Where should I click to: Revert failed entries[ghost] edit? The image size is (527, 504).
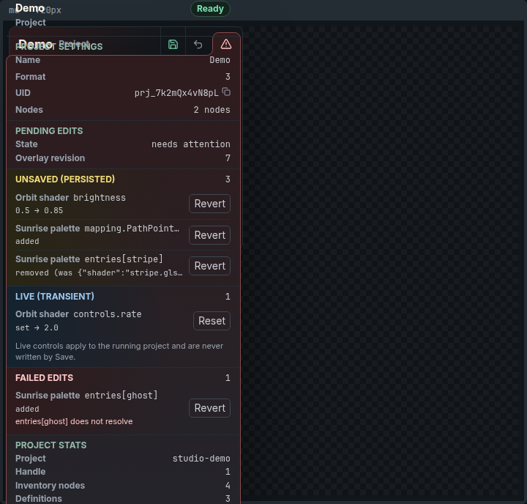(x=209, y=408)
